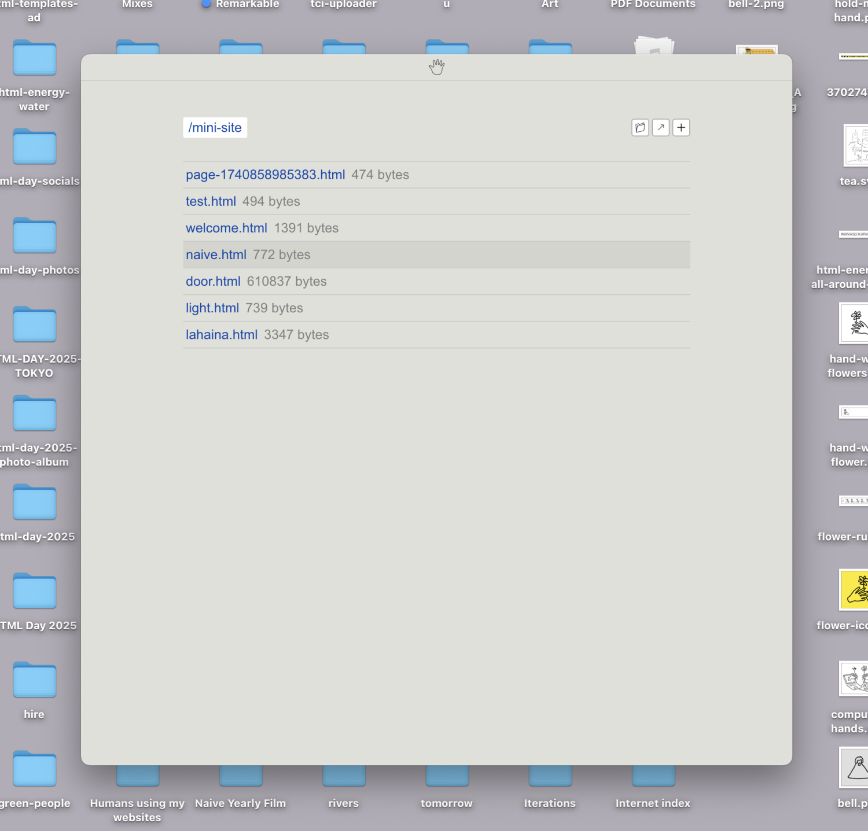
Task: Open the test.html file link
Action: [x=211, y=201]
